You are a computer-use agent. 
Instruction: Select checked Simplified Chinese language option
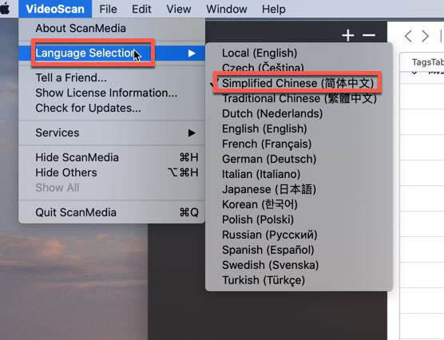point(299,83)
